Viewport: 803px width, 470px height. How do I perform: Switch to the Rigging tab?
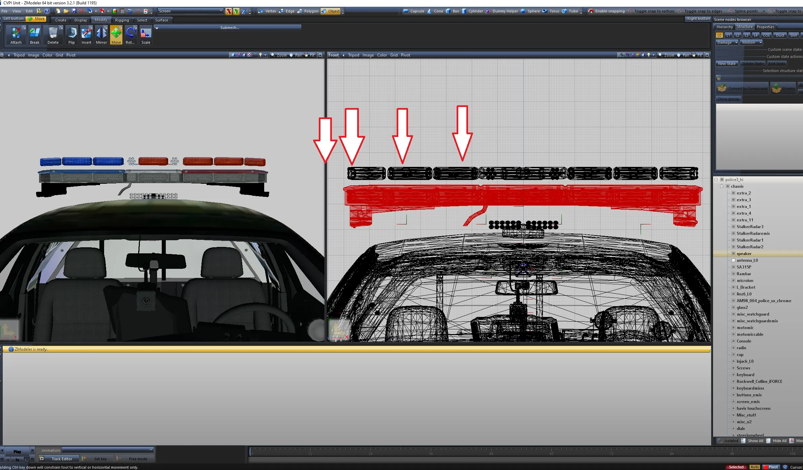(x=122, y=20)
